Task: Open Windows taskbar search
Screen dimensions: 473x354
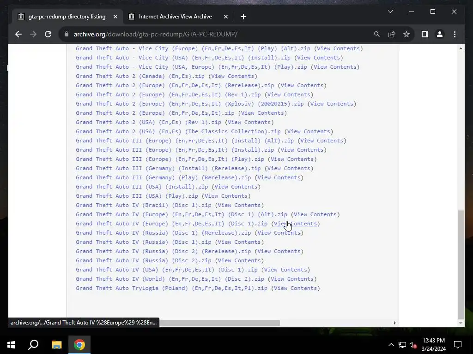Action: click(33, 345)
